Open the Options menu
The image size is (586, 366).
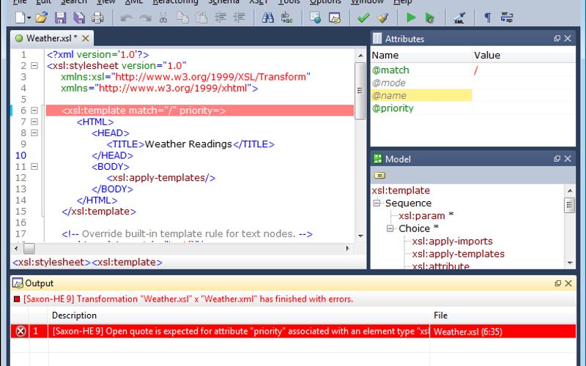point(325,2)
